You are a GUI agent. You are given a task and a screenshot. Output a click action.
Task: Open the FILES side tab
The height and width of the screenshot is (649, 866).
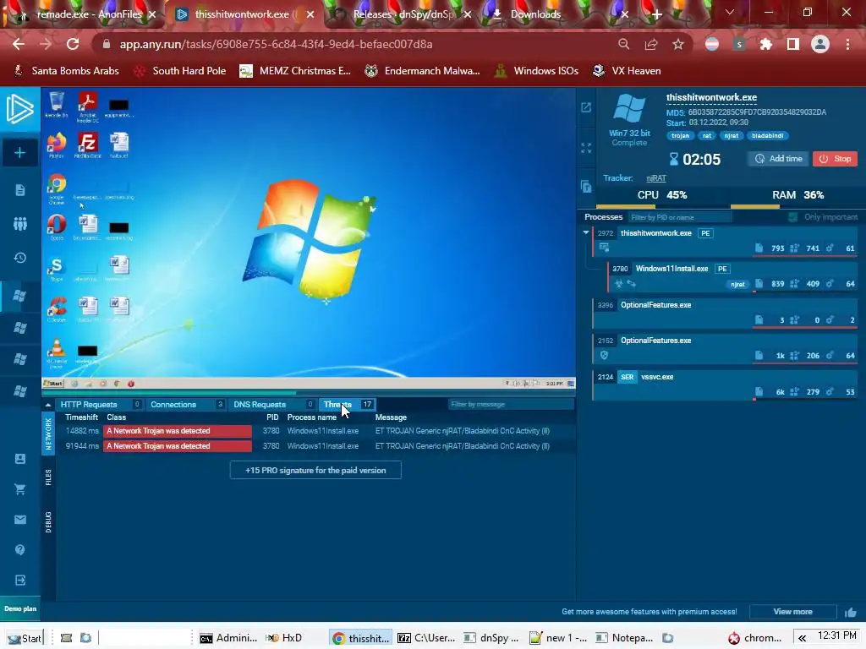click(48, 477)
